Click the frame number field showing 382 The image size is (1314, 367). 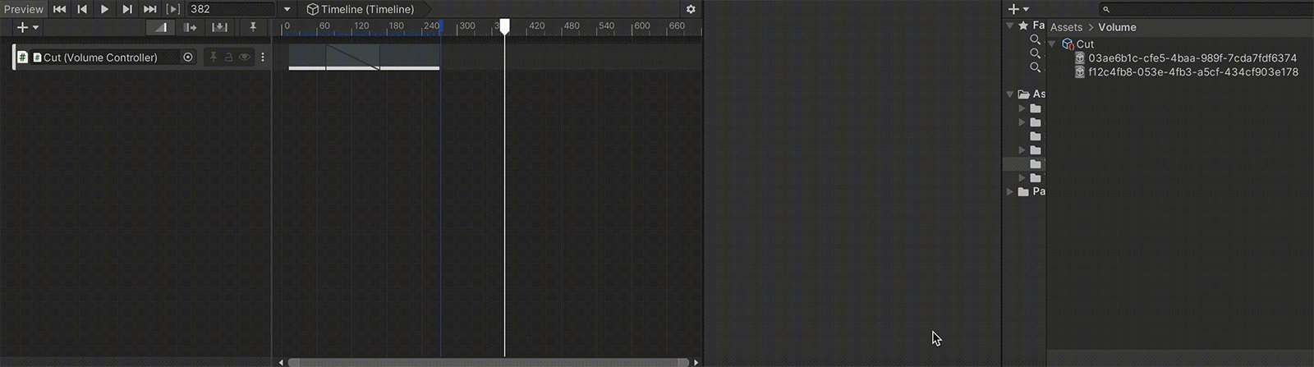pyautogui.click(x=230, y=9)
